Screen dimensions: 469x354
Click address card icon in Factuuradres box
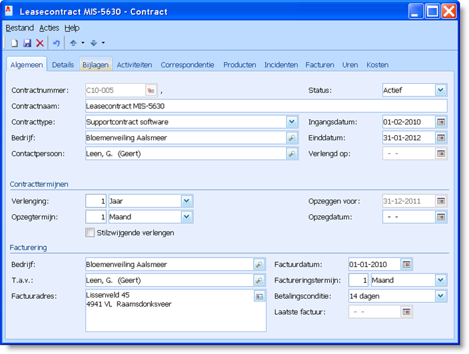(x=259, y=296)
